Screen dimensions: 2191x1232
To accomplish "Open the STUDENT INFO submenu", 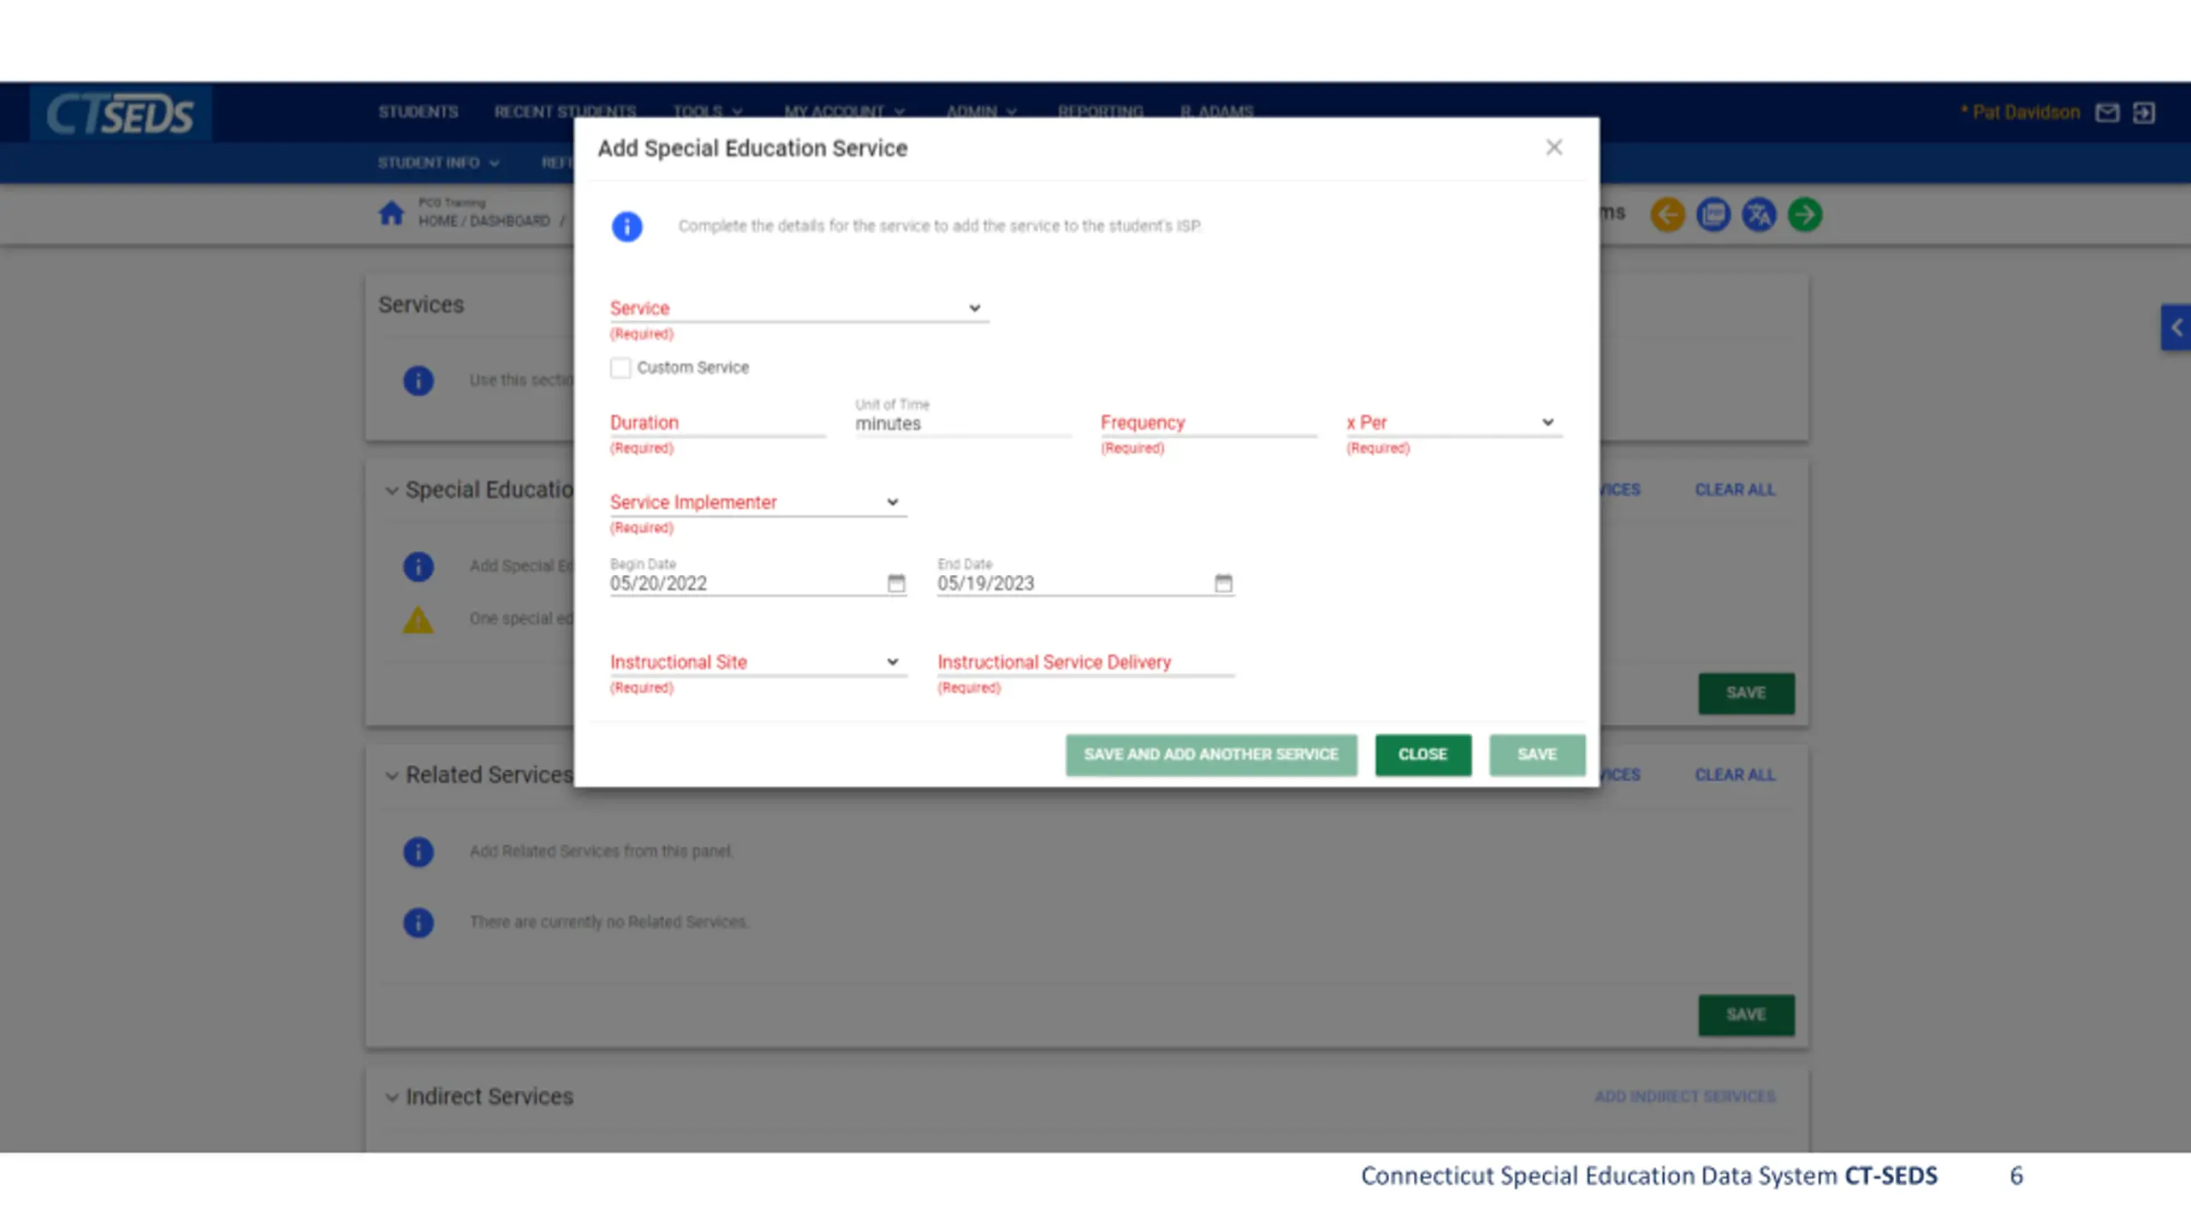I will click(437, 163).
